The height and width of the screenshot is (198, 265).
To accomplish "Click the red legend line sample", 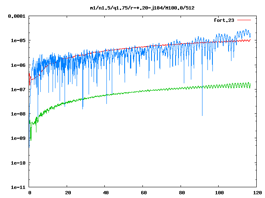I will pyautogui.click(x=244, y=20).
